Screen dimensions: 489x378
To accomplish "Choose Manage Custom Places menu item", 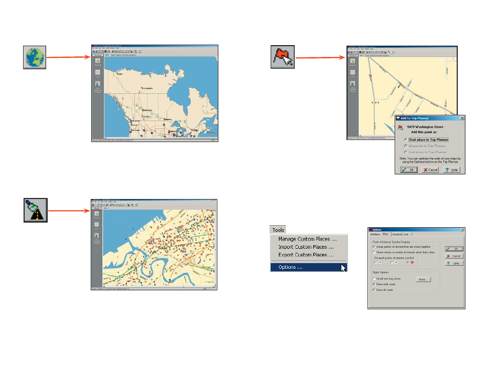I will click(308, 239).
